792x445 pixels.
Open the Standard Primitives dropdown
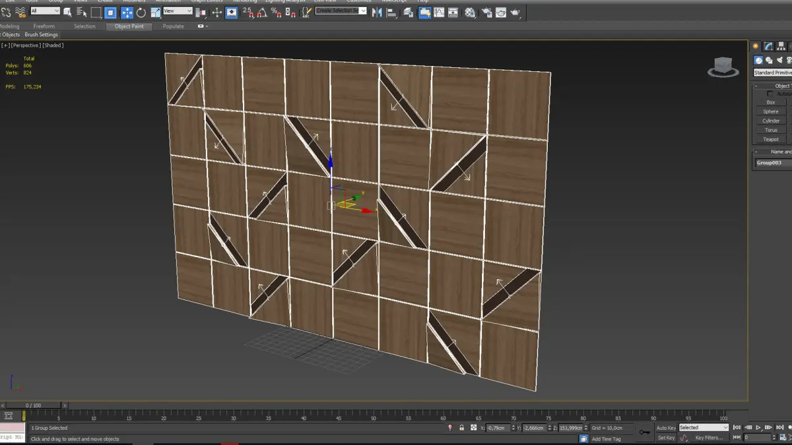click(773, 73)
